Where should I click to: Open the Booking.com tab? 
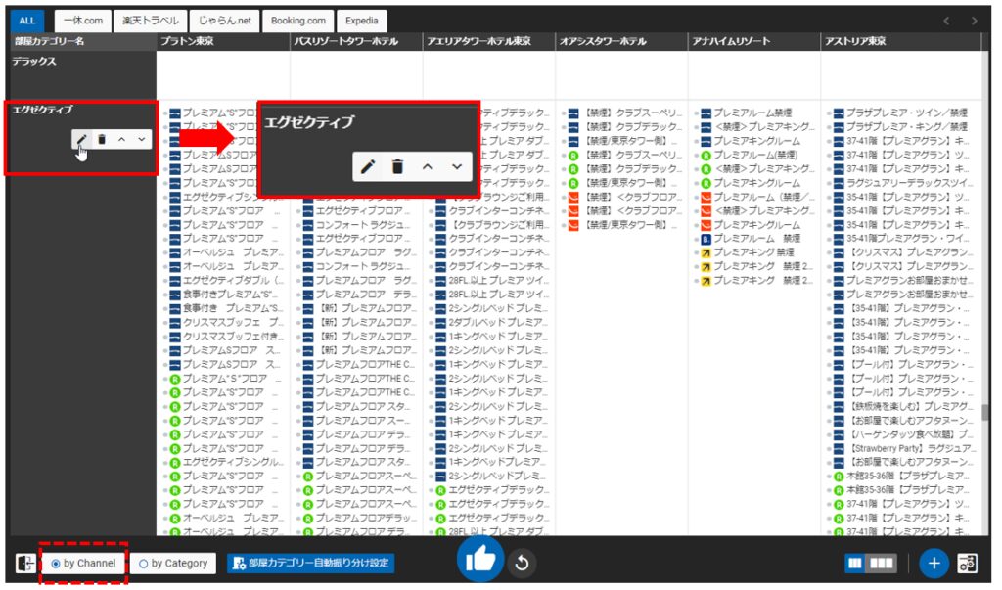click(297, 21)
